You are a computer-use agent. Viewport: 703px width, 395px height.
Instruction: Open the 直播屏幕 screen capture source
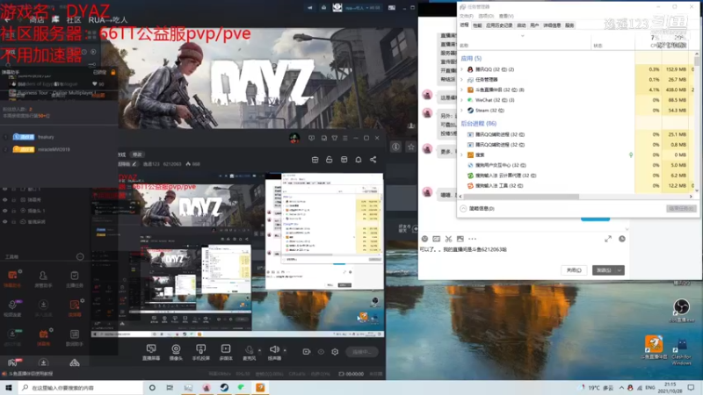[x=151, y=352]
